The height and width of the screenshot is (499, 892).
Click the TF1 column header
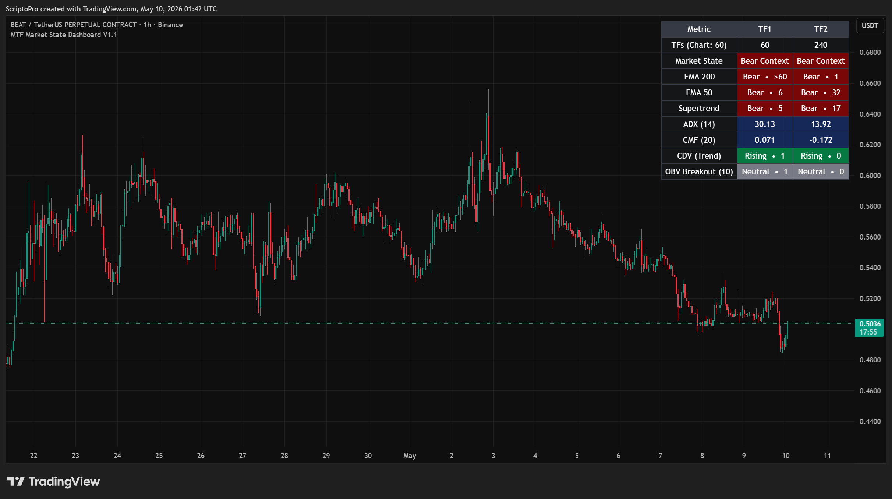(765, 29)
